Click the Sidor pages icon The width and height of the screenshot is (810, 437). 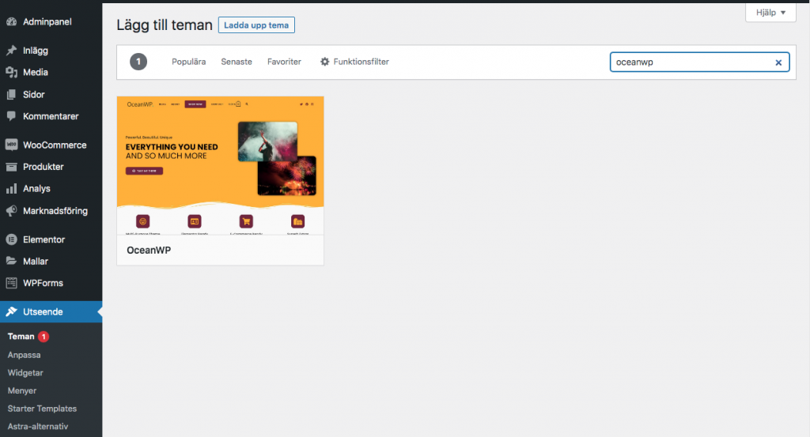point(11,94)
